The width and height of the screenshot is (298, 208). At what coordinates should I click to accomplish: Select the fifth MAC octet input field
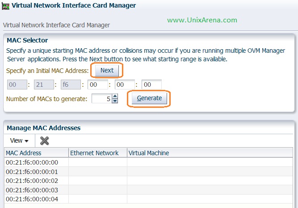(x=125, y=85)
